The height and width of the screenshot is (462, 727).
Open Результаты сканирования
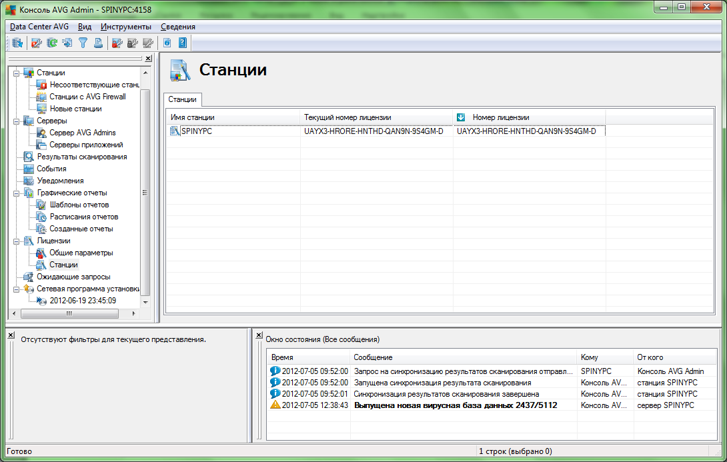pos(82,157)
